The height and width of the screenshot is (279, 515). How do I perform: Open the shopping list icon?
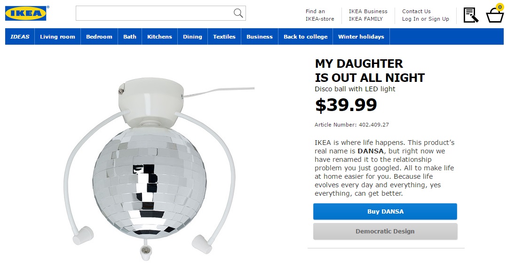[x=471, y=15]
